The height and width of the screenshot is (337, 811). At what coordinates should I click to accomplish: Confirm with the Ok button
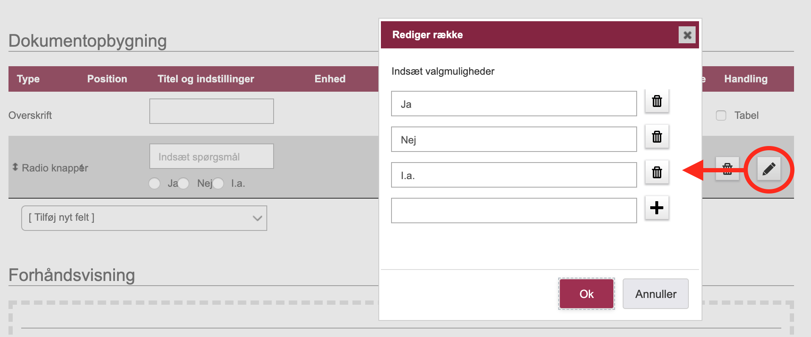click(x=587, y=294)
